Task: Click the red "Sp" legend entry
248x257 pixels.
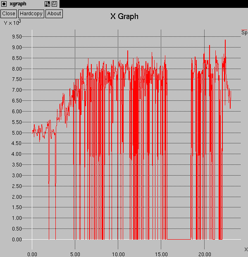Action: 244,32
